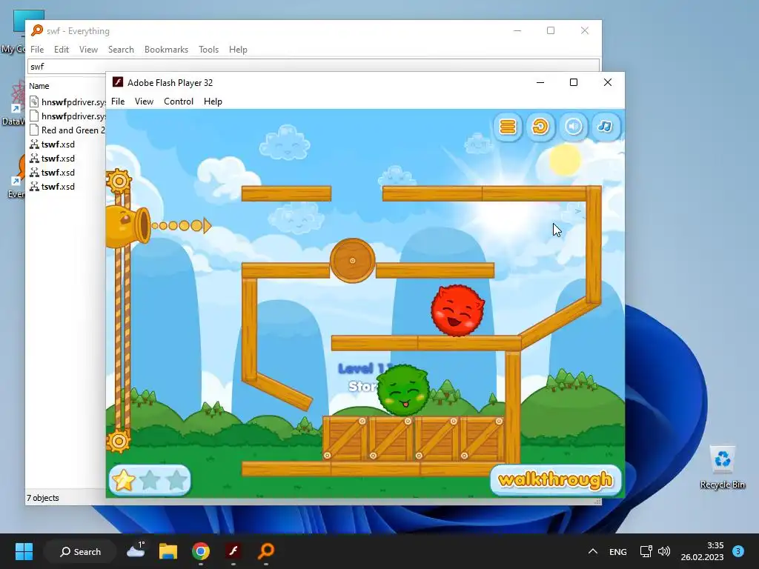This screenshot has height=569, width=759.
Task: Focus the Everything search field containing swf
Action: pos(314,66)
